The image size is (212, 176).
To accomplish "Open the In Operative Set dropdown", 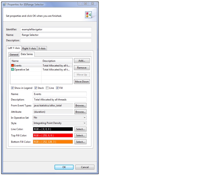I will point(60,118).
